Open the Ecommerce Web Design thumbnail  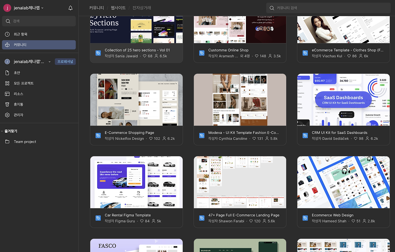[x=343, y=182]
